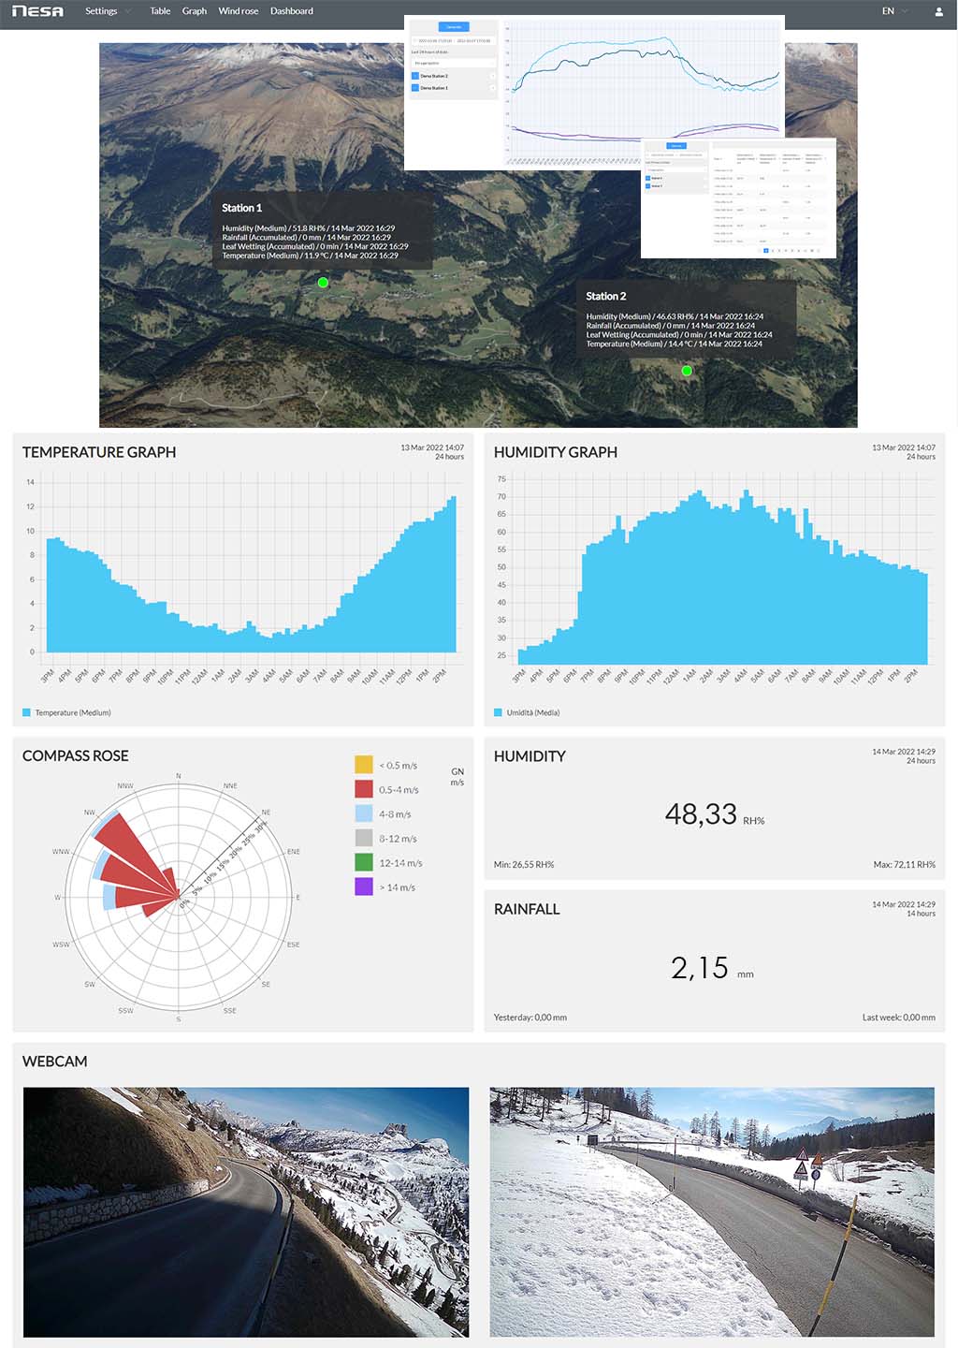The width and height of the screenshot is (958, 1348).
Task: Toggle the Demo Station 2 checkbox
Action: coord(415,76)
